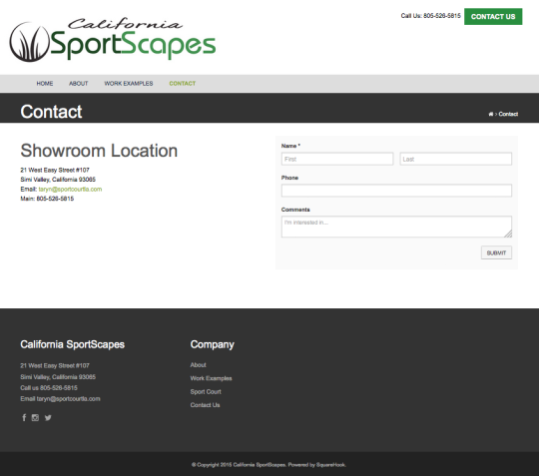
Task: Submit the contact form
Action: point(496,252)
